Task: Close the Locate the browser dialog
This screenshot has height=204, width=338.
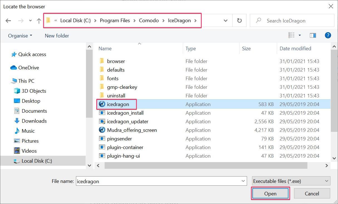Action: pos(331,6)
